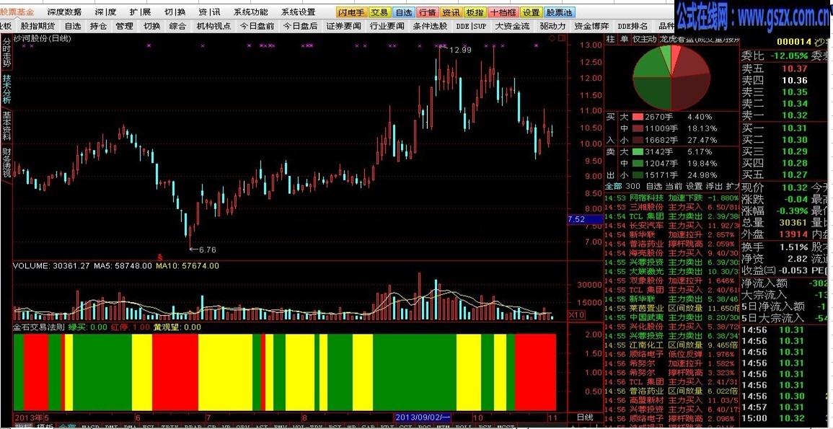
Task: Open the 扩|展 menu
Action: coord(141,12)
